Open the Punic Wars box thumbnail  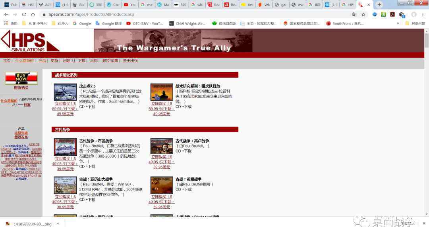pos(65,147)
